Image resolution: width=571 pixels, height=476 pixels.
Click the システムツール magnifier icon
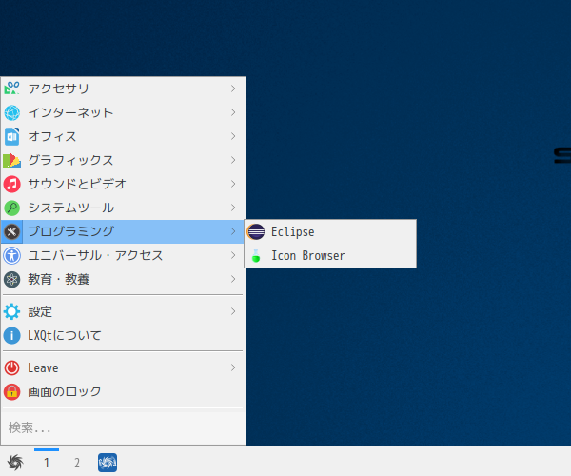(x=12, y=208)
